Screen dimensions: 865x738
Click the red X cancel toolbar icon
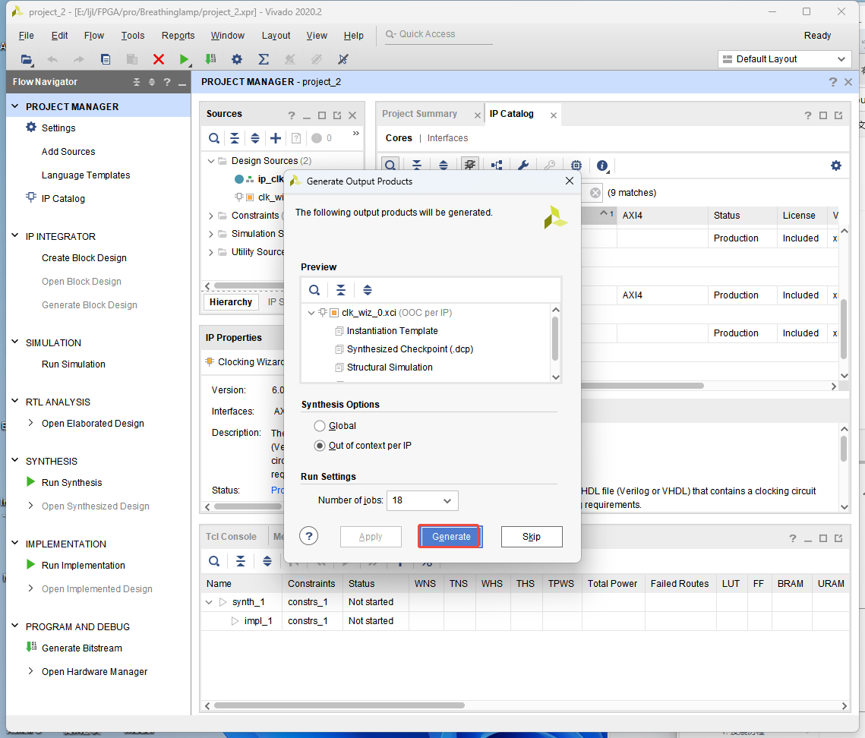click(x=158, y=59)
